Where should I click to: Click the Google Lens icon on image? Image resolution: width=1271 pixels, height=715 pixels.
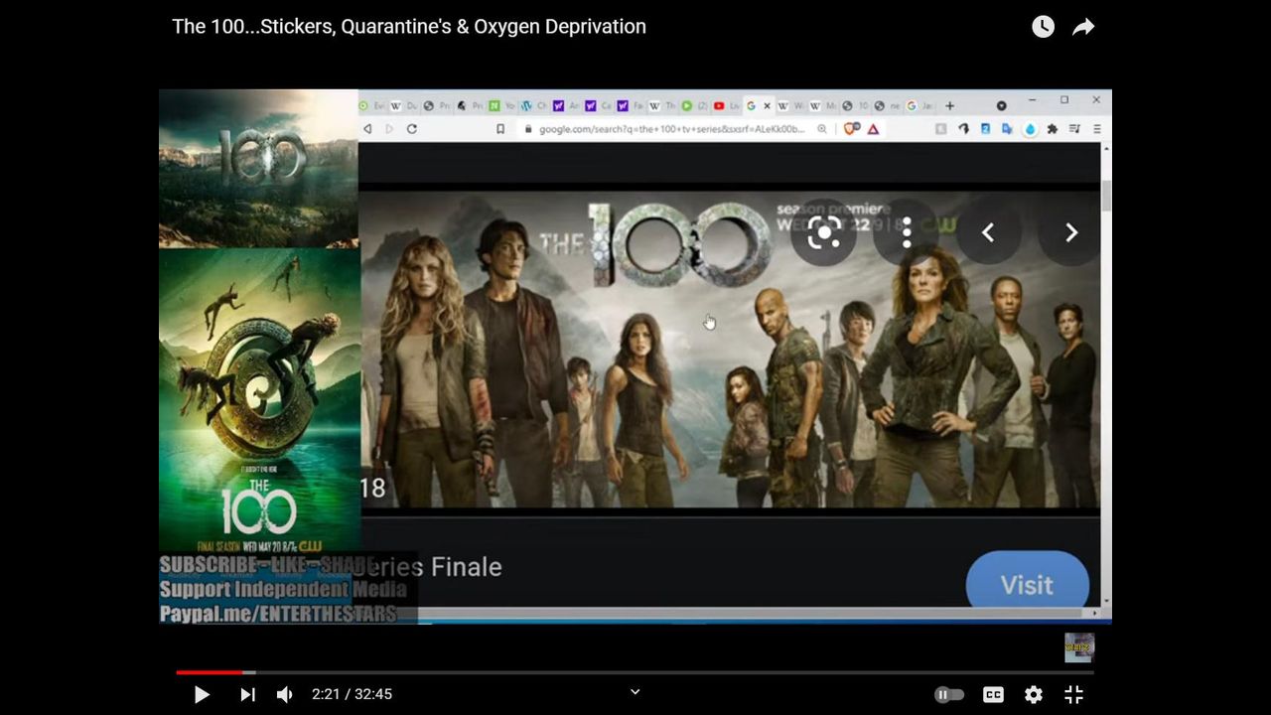(x=823, y=232)
